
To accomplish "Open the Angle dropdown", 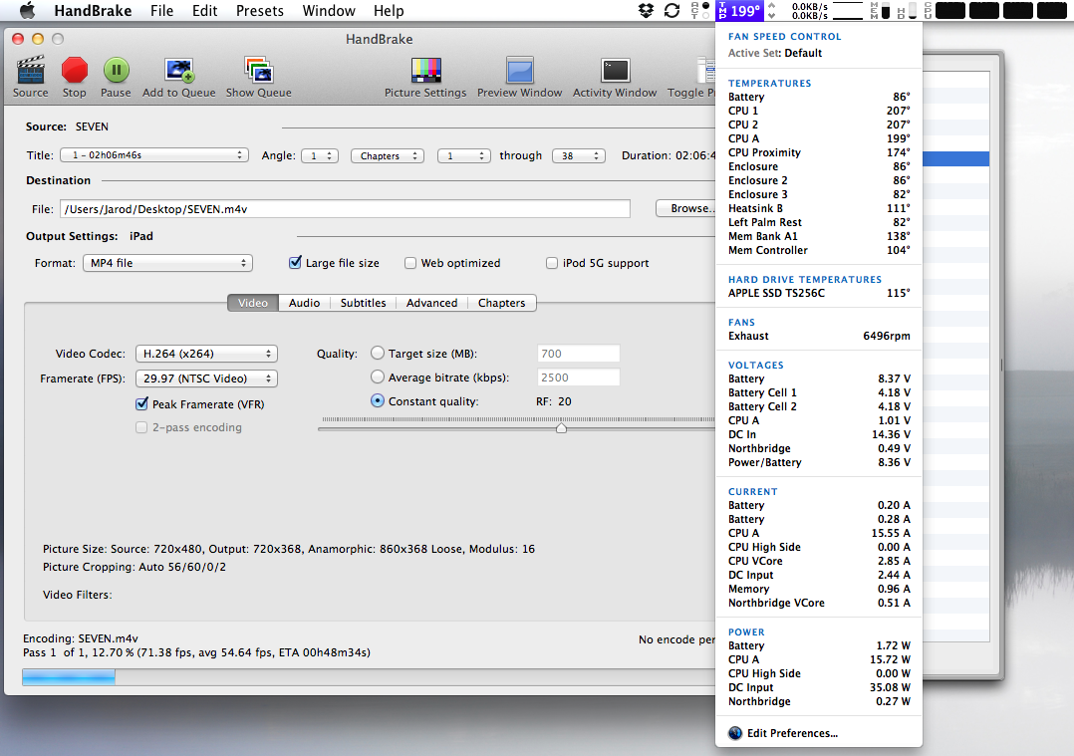I will 320,155.
